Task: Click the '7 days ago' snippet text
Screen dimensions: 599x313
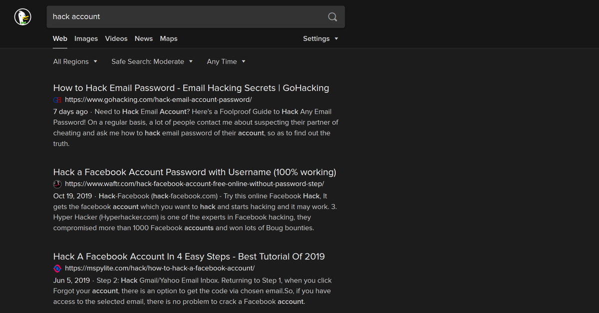Action: click(x=70, y=112)
